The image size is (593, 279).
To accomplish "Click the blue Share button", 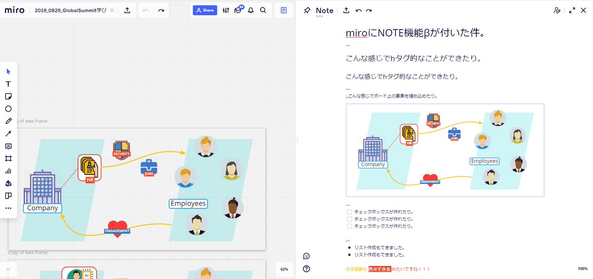I will (x=205, y=10).
